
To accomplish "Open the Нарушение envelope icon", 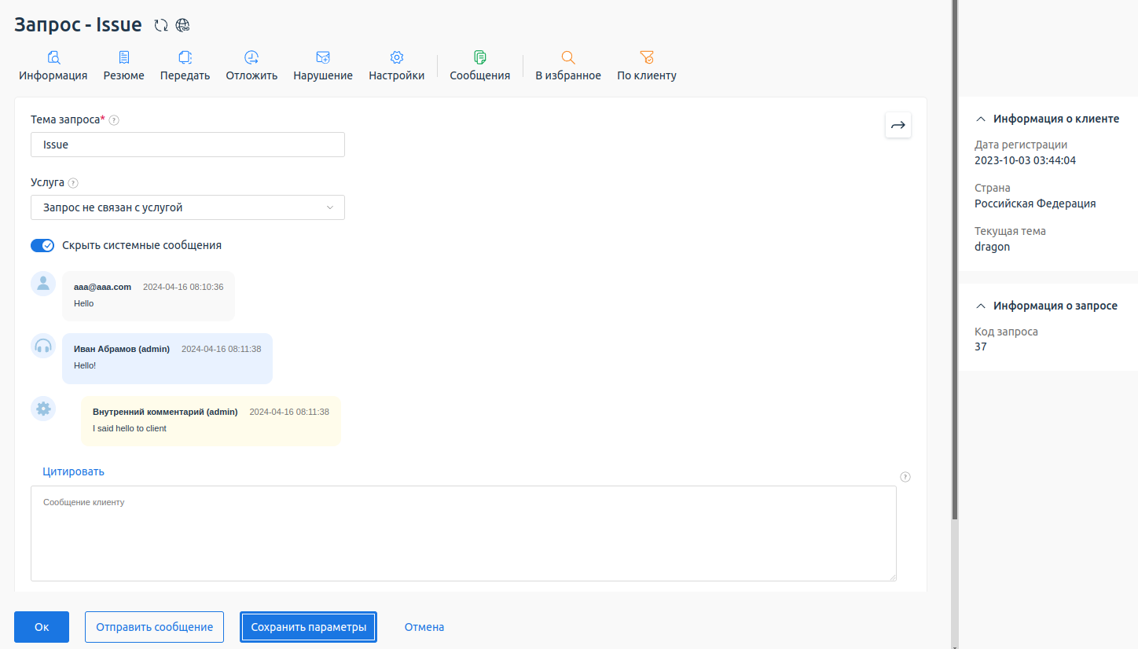I will click(x=322, y=58).
